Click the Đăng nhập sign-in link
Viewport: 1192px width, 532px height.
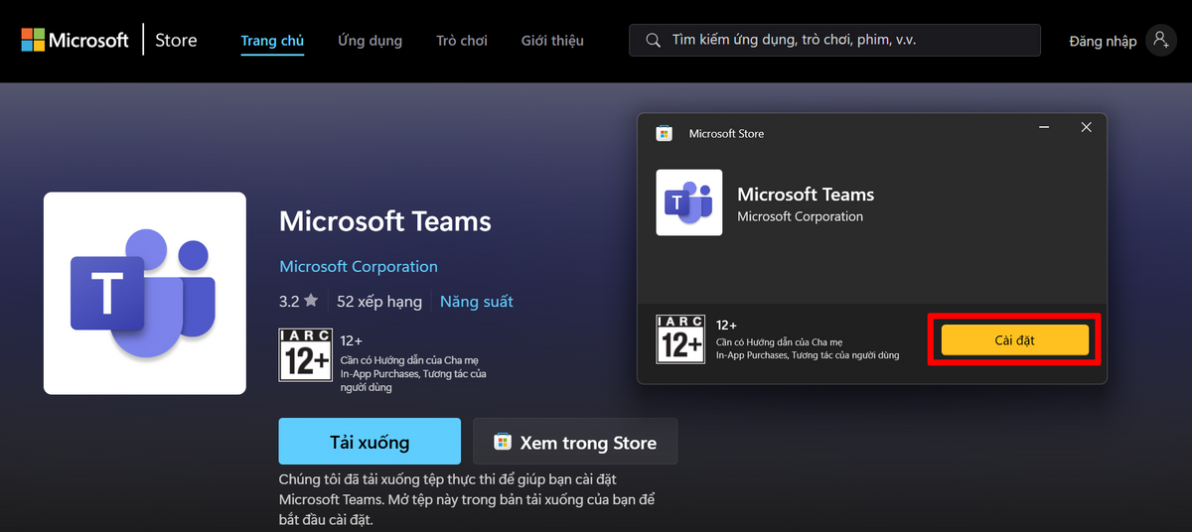click(x=1103, y=41)
